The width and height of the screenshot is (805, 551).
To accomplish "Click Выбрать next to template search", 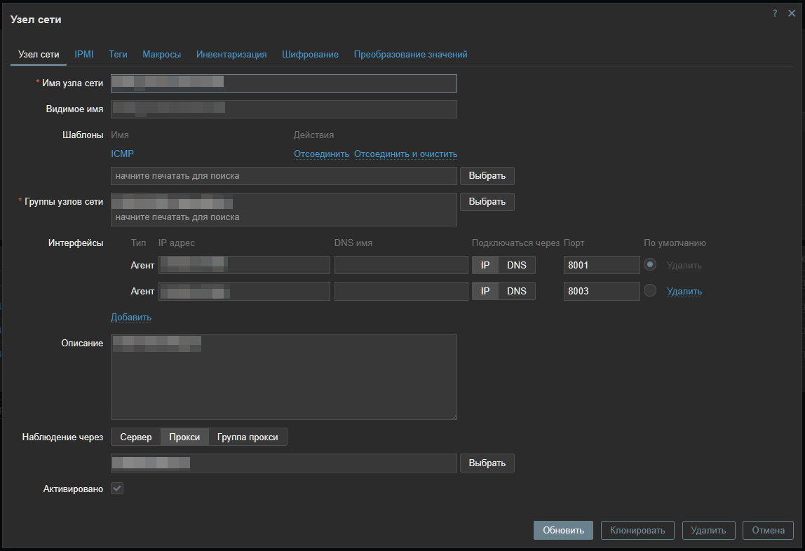I will tap(487, 175).
